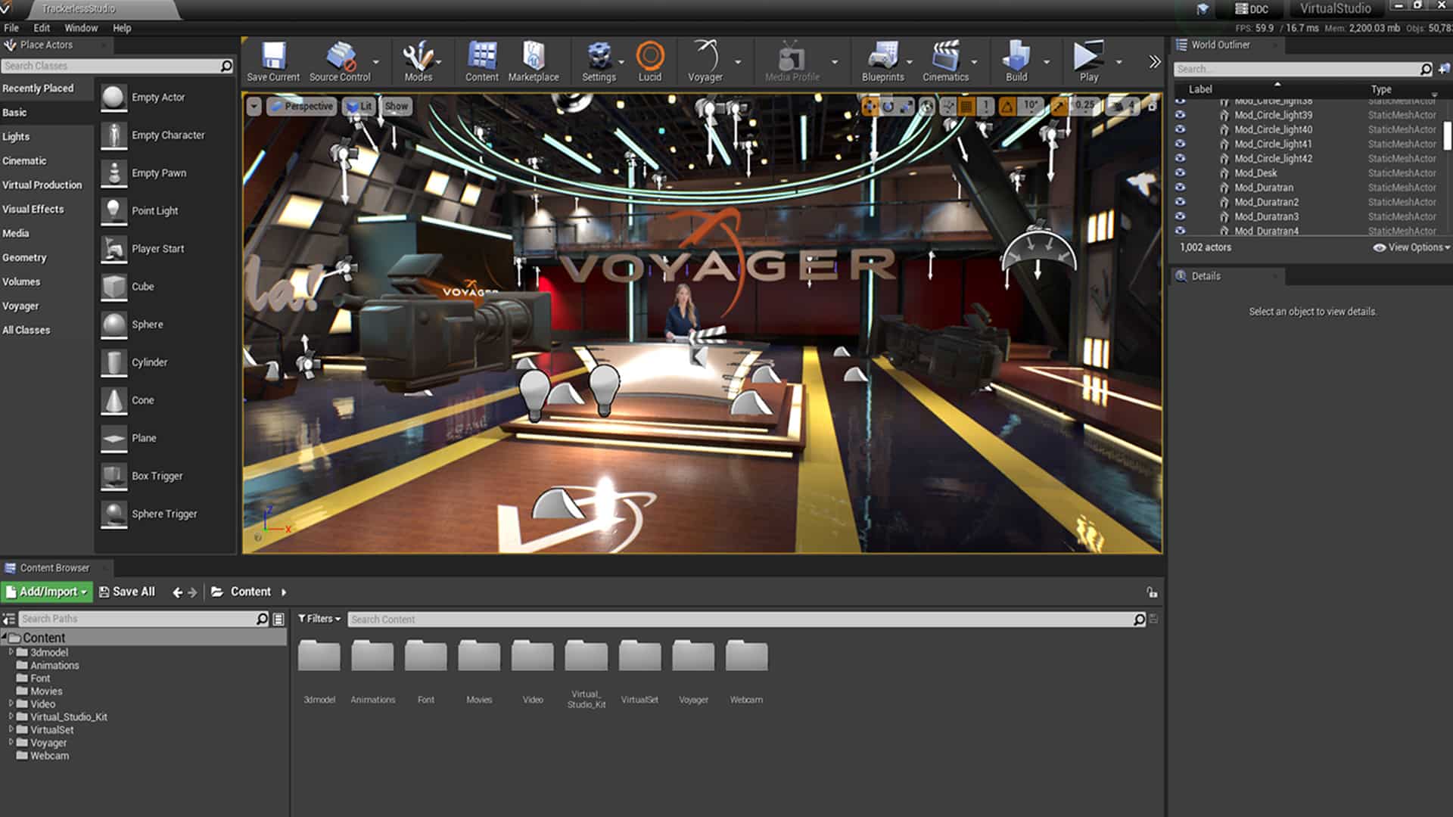Click the Save All button

[x=127, y=592]
